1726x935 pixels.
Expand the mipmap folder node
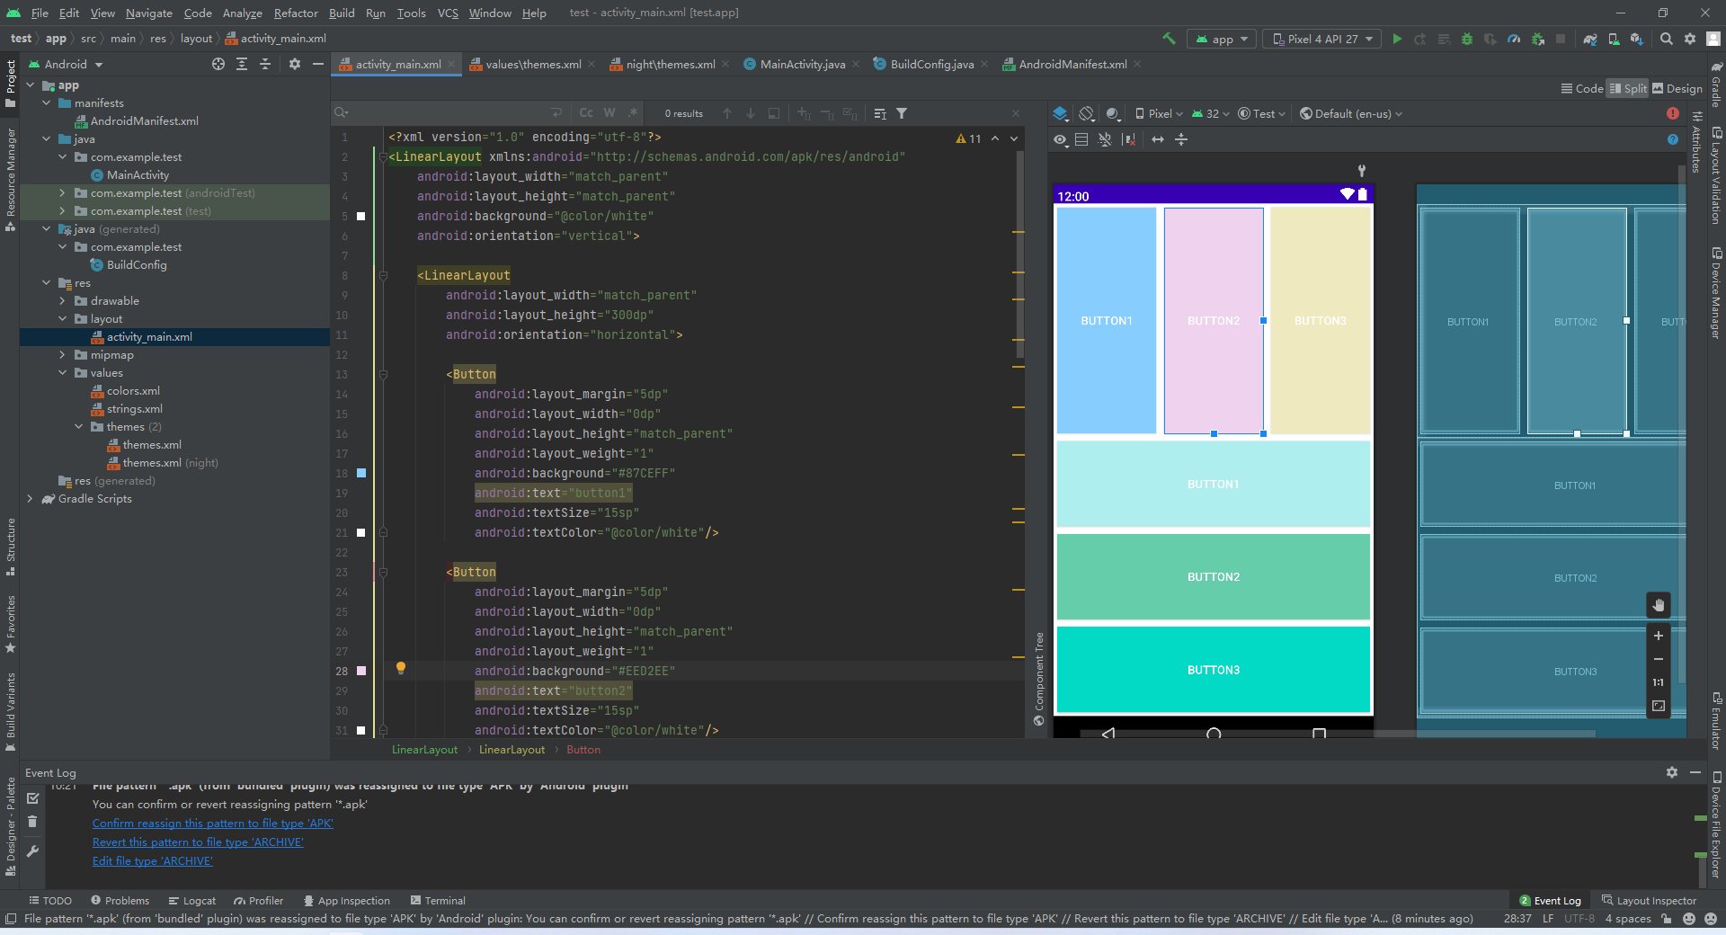coord(62,355)
